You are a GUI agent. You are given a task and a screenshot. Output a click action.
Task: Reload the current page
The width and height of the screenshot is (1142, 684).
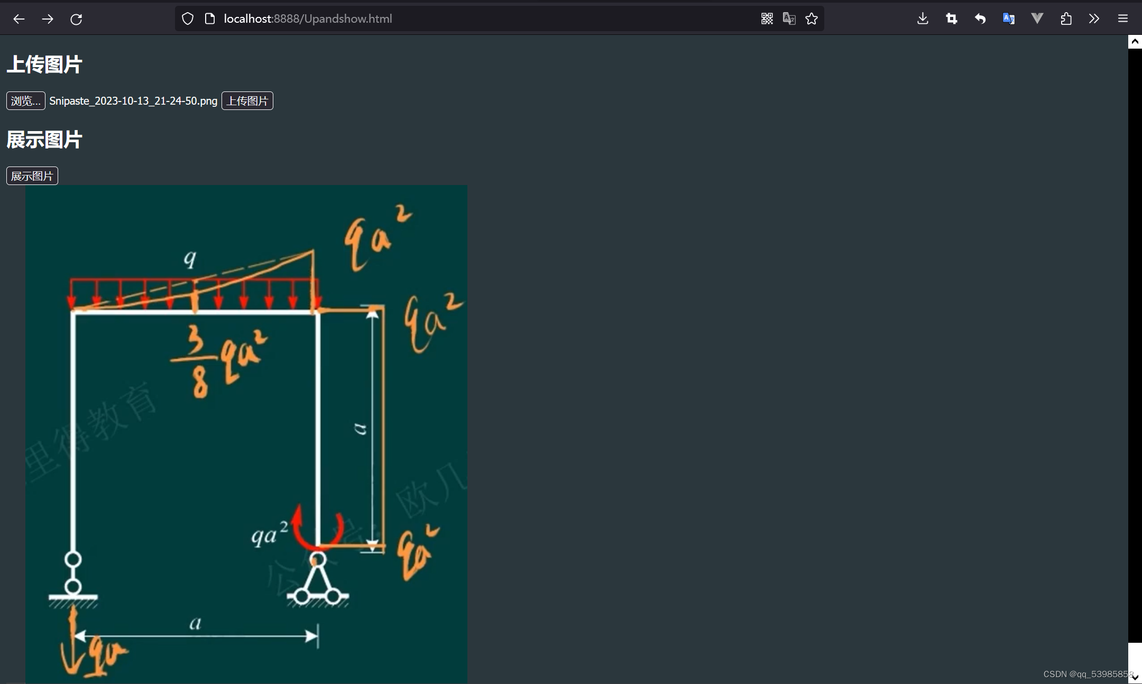tap(76, 19)
